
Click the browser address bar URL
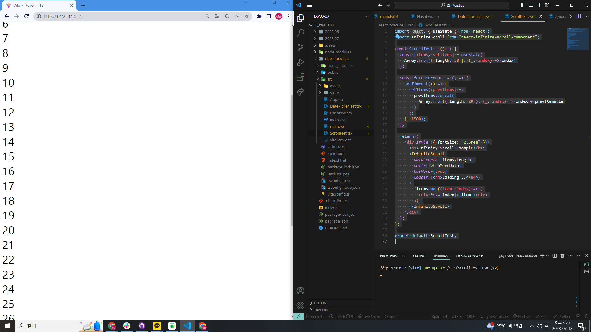tap(64, 16)
